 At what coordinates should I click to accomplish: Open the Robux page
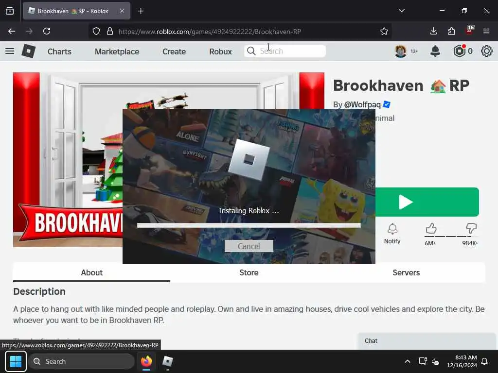[x=220, y=51]
